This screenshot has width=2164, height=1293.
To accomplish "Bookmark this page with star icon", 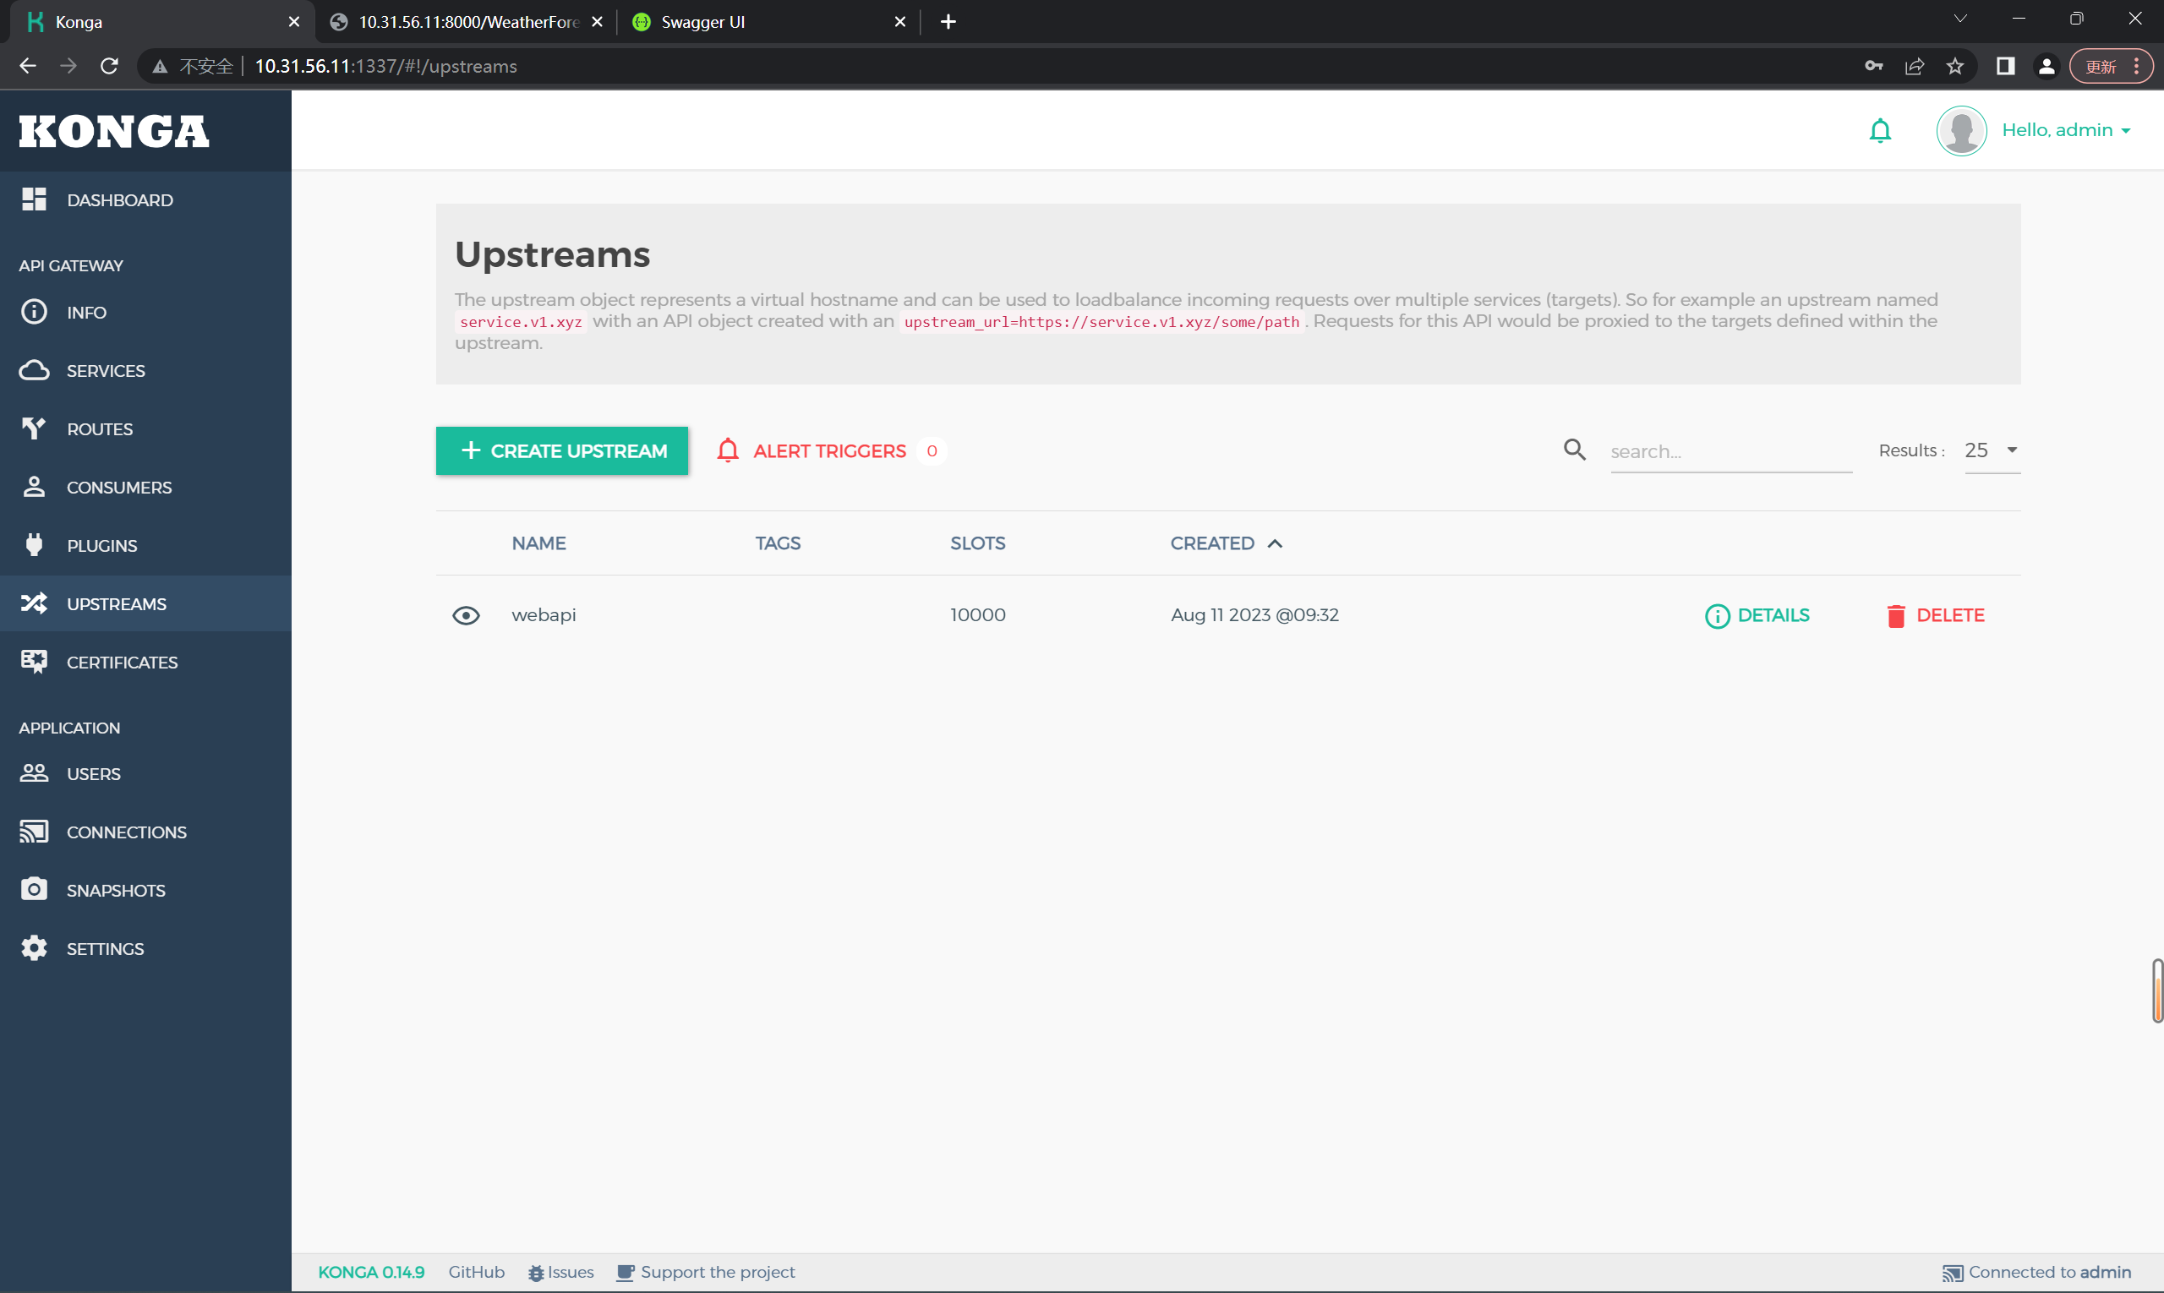I will coord(1955,66).
